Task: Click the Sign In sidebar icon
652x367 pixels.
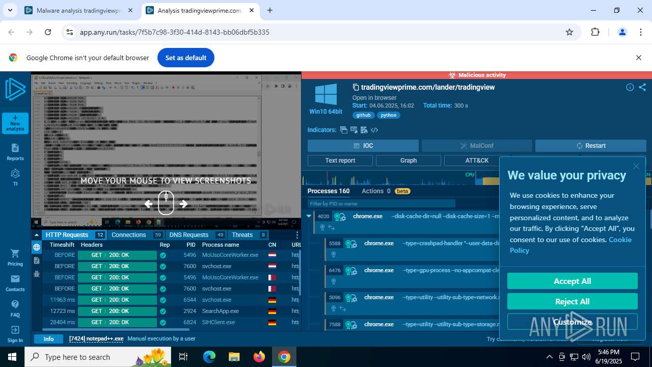Action: [x=15, y=334]
